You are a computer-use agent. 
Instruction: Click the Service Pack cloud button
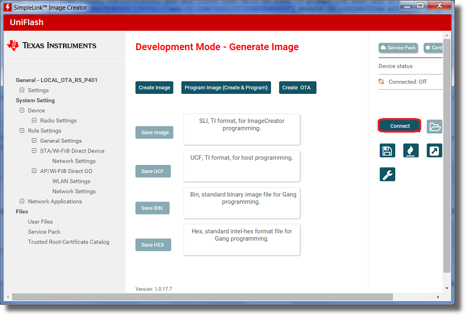(398, 48)
